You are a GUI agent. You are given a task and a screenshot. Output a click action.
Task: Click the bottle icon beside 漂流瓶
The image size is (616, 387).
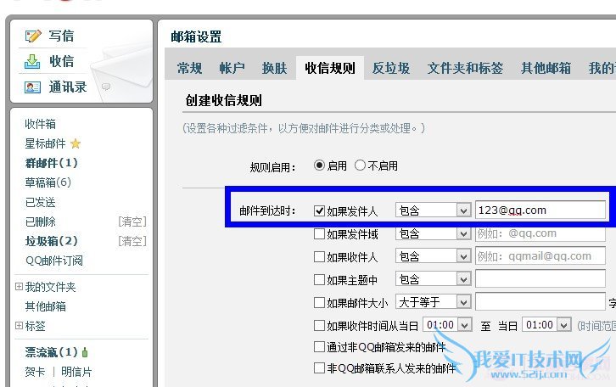85,352
